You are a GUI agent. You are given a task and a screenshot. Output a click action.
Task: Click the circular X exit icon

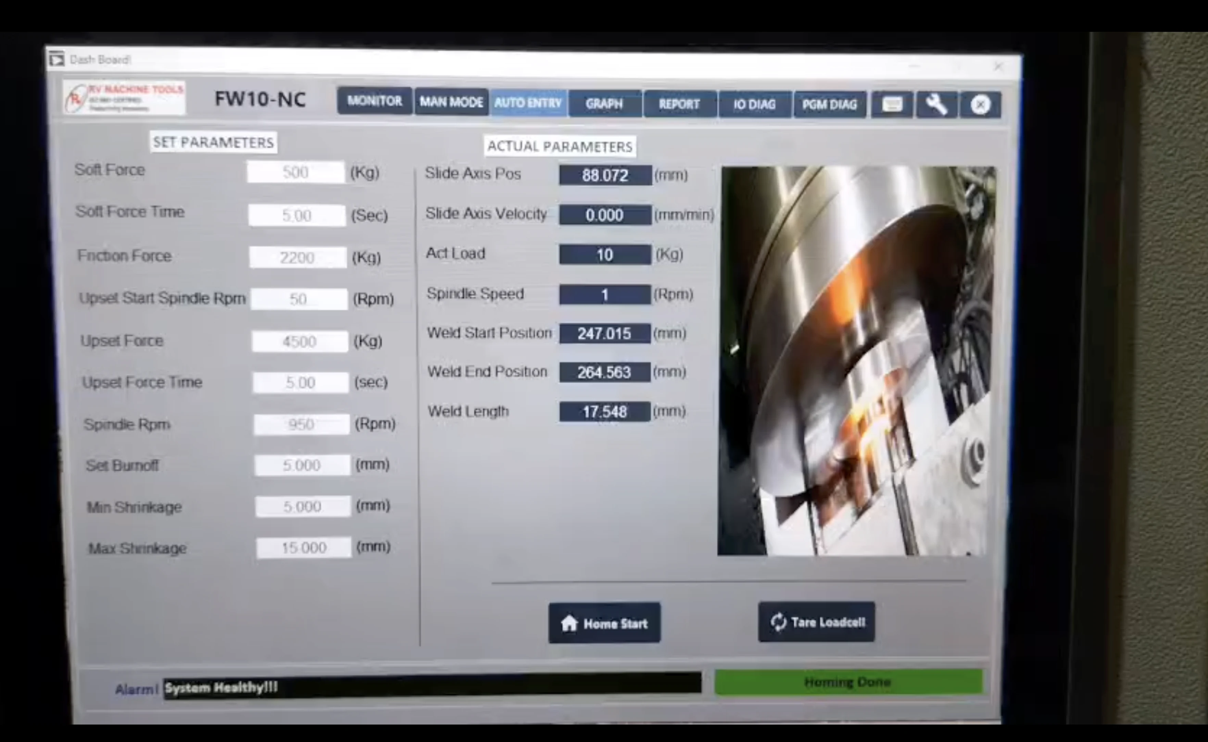click(x=980, y=104)
